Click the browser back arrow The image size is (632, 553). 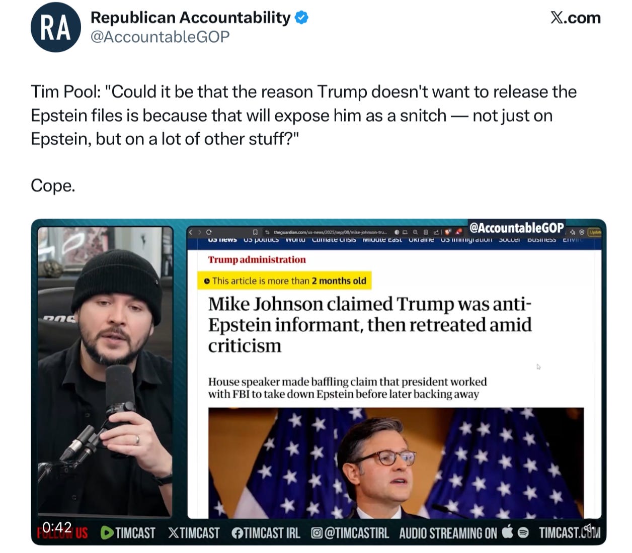click(x=191, y=232)
